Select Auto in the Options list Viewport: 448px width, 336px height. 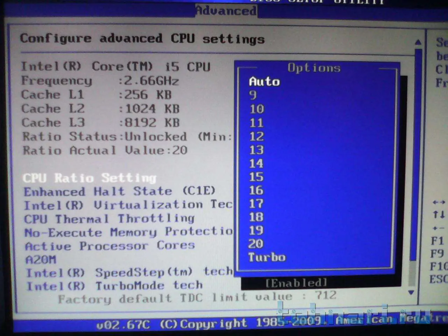tap(264, 82)
